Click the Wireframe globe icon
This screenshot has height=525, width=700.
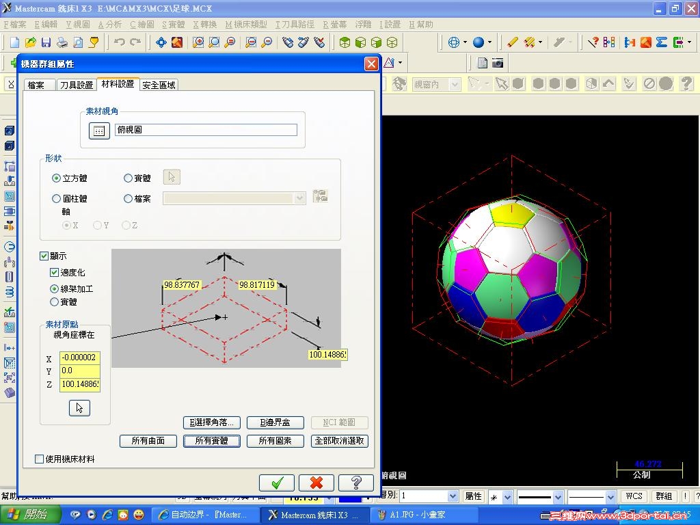(x=454, y=42)
